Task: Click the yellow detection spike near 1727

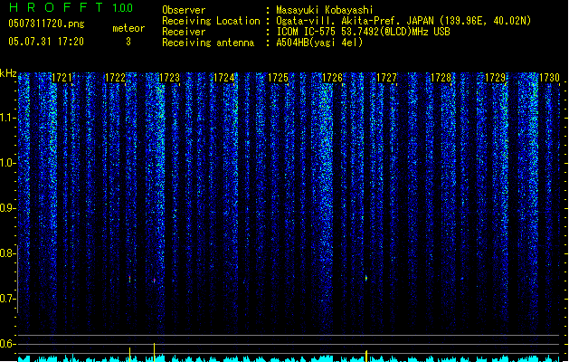Action: pyautogui.click(x=366, y=356)
